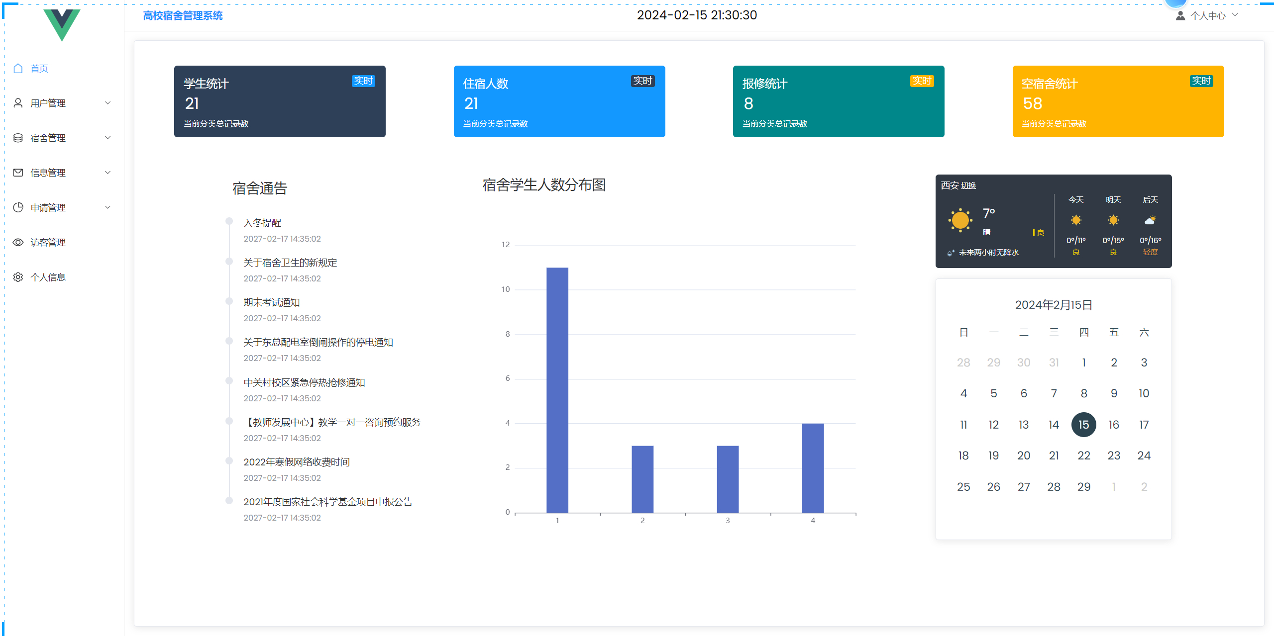Click the database icon for 宿舍管理
The height and width of the screenshot is (636, 1274).
[x=18, y=138]
